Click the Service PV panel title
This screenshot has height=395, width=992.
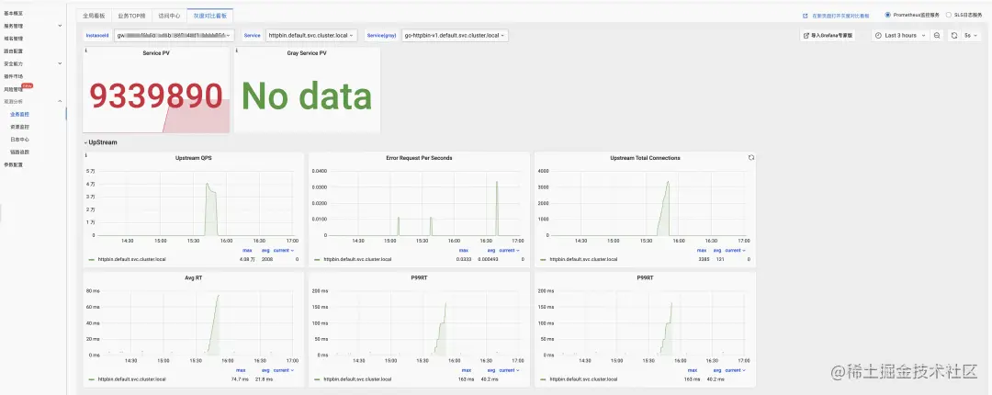coord(156,53)
